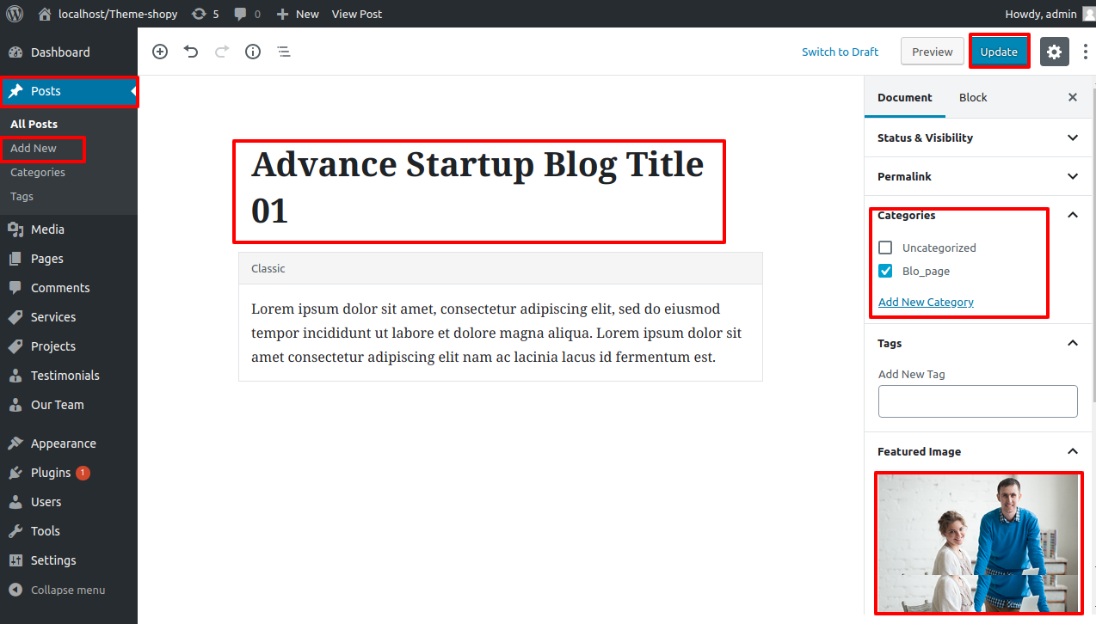Uncheck the Blo_page category checkbox

pyautogui.click(x=885, y=271)
